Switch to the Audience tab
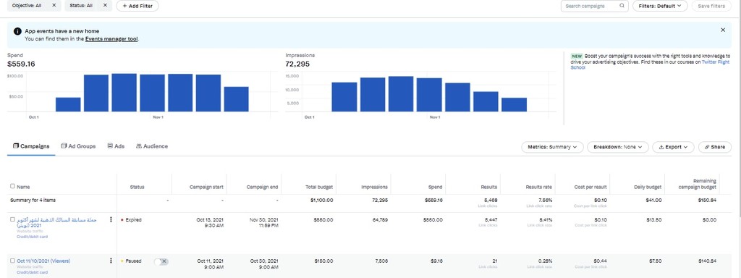The height and width of the screenshot is (278, 741). [152, 146]
